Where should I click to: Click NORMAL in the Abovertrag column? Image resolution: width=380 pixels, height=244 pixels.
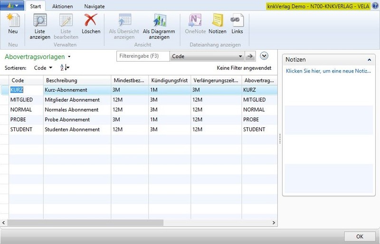click(259, 109)
